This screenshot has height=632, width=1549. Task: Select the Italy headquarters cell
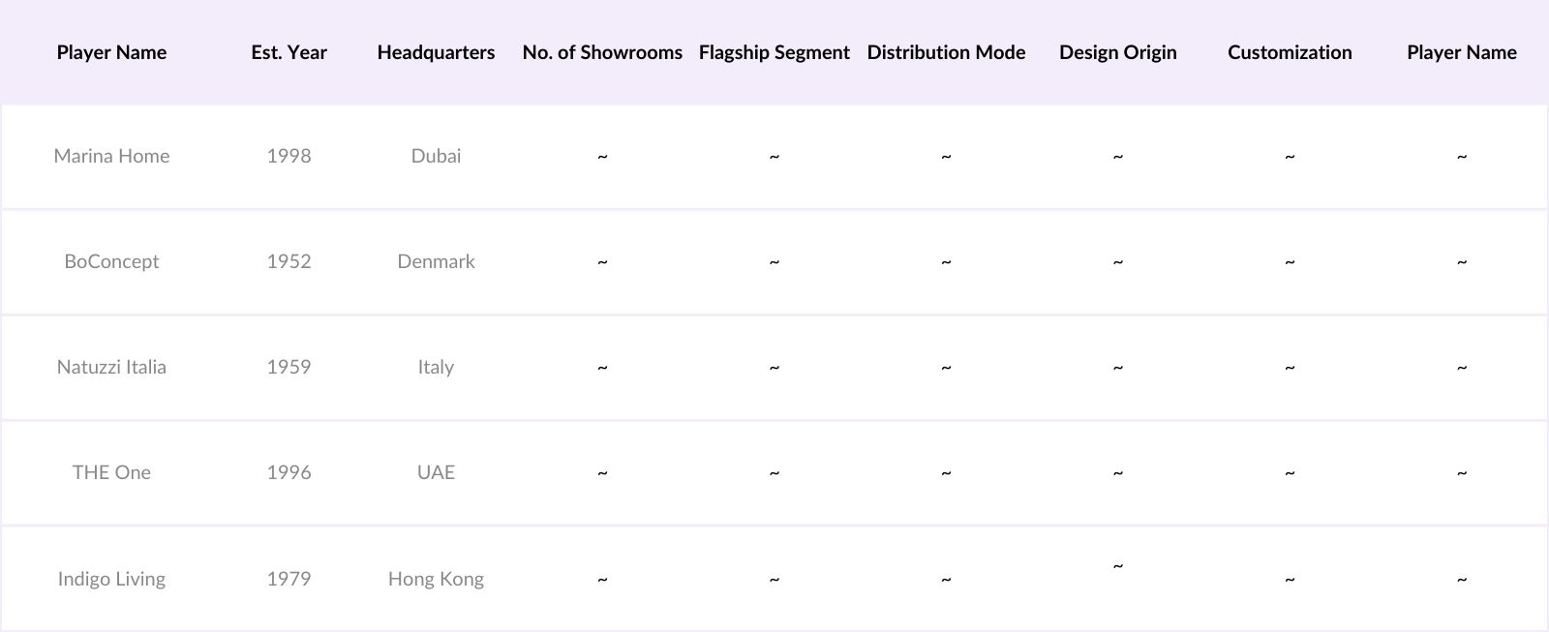pyautogui.click(x=436, y=367)
